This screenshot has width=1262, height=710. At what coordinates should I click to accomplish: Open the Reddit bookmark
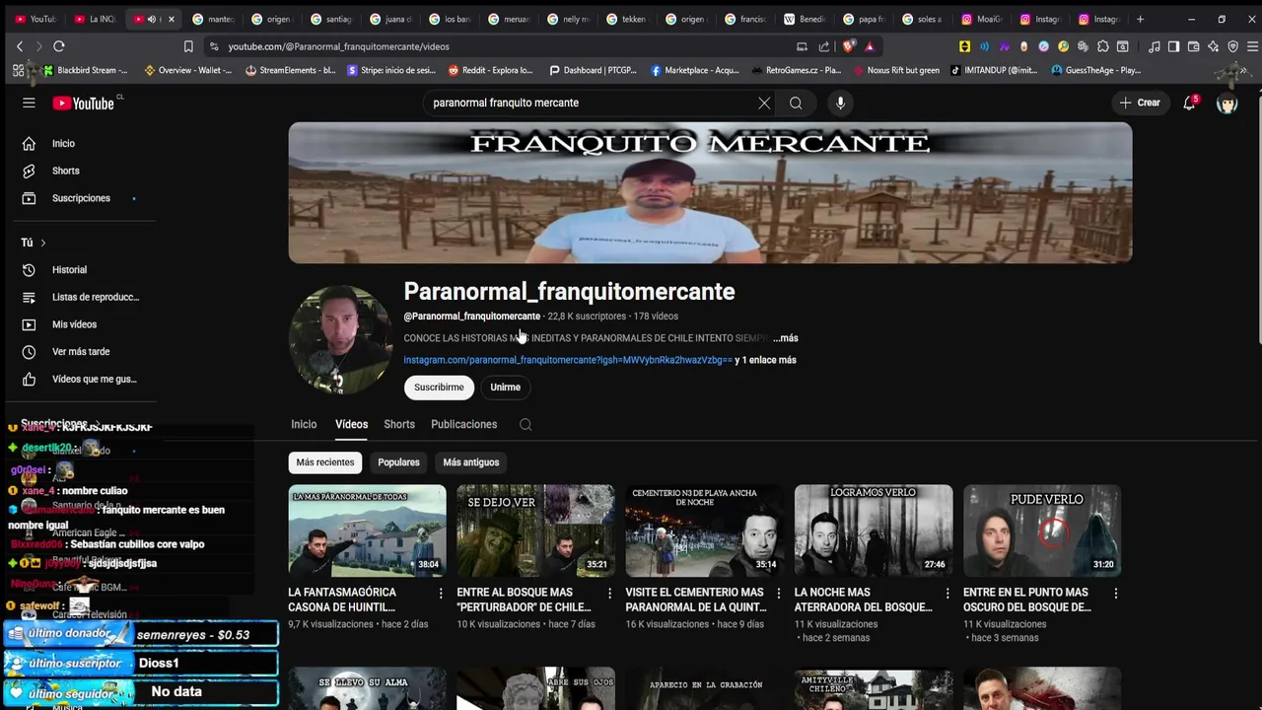(x=490, y=70)
